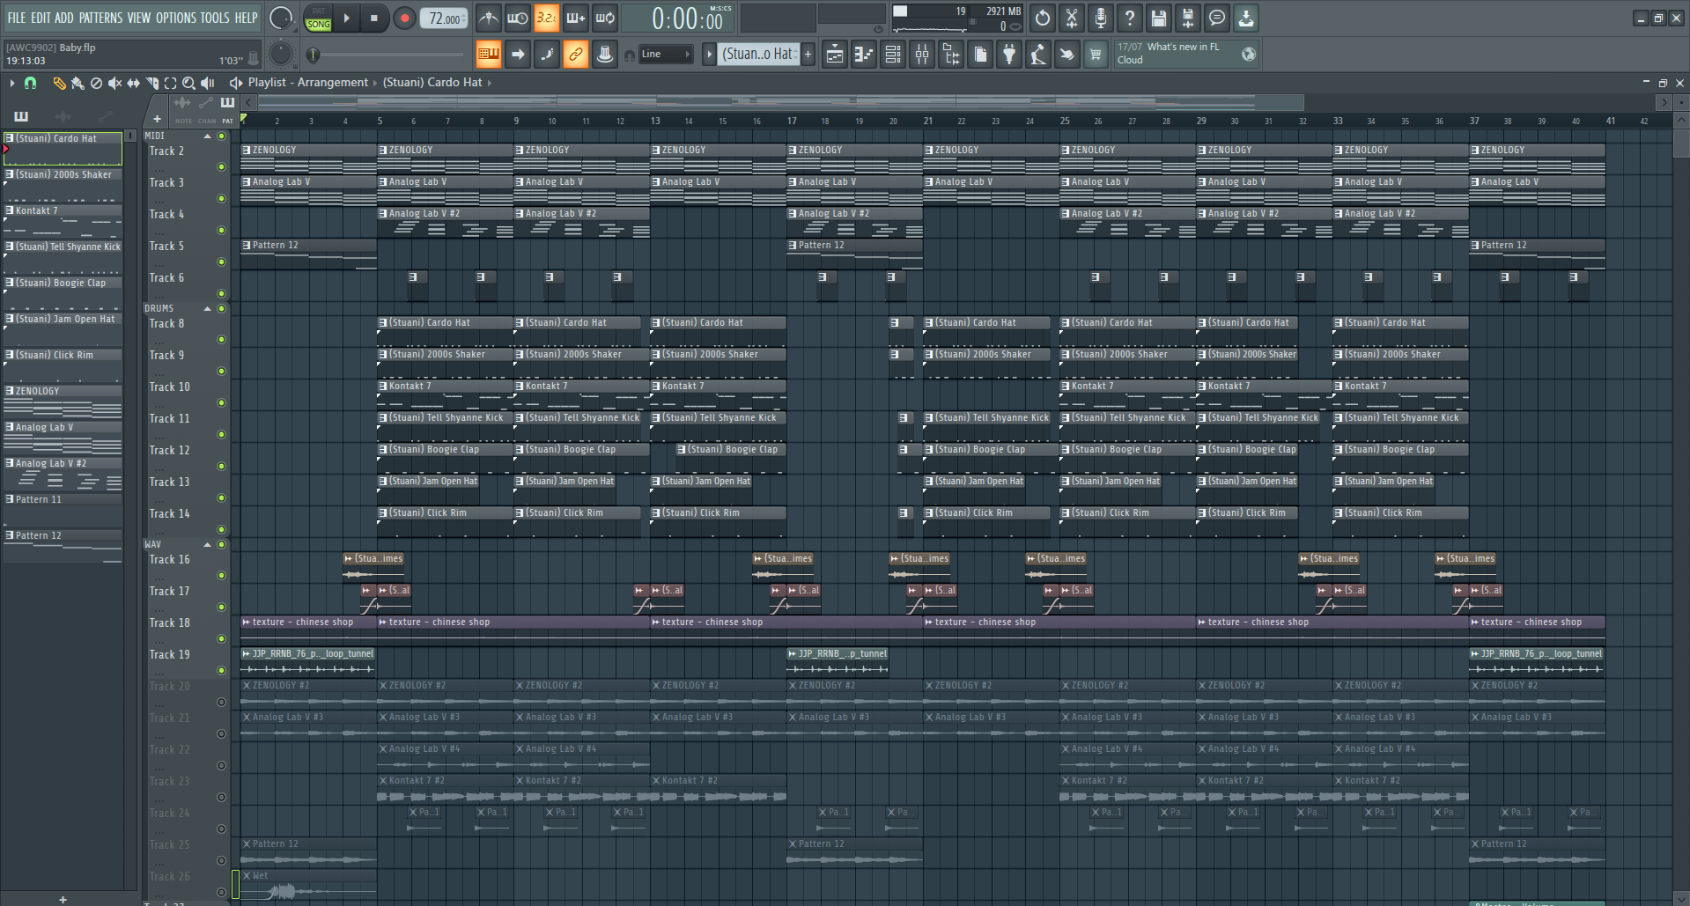The image size is (1690, 906).
Task: Click the metronome icon
Action: tap(489, 18)
